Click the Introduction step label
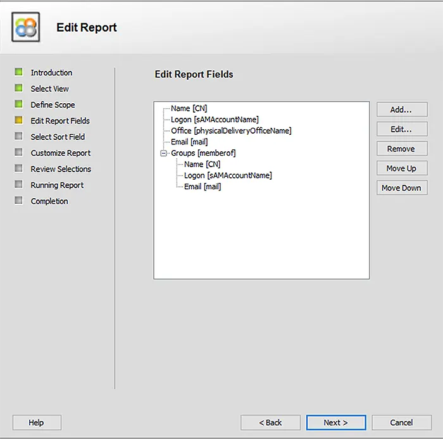 (x=51, y=73)
